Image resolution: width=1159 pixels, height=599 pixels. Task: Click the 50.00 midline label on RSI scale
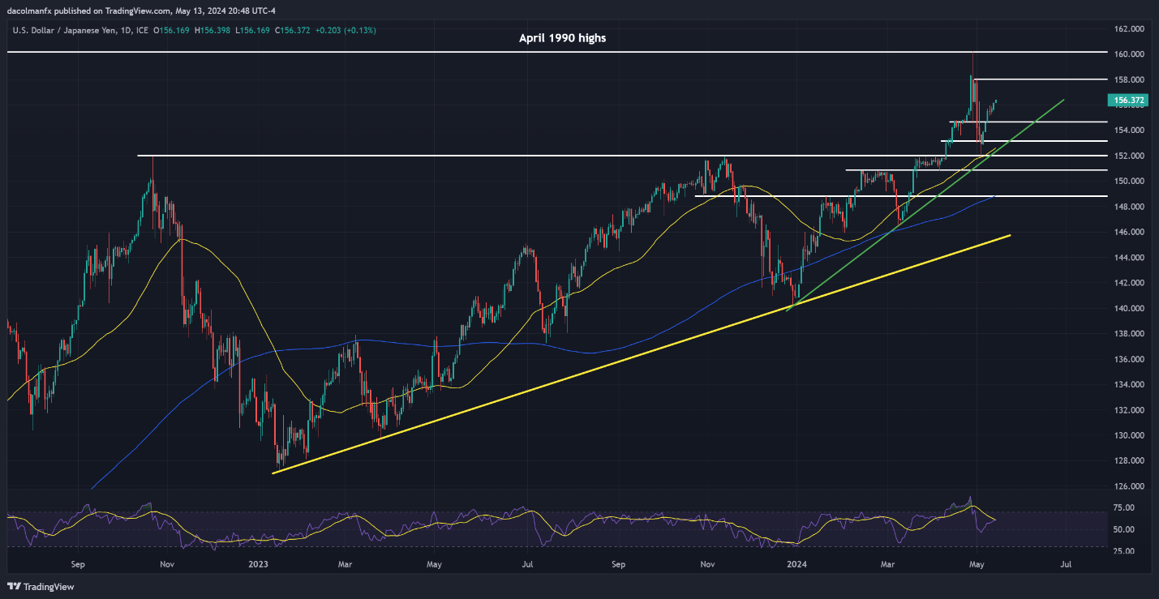coord(1124,529)
